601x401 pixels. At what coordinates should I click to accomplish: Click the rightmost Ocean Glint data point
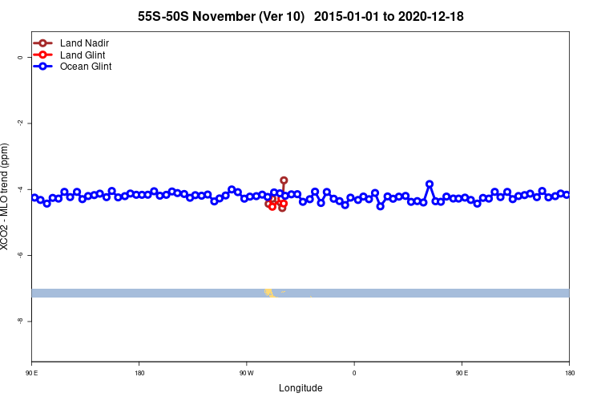567,195
